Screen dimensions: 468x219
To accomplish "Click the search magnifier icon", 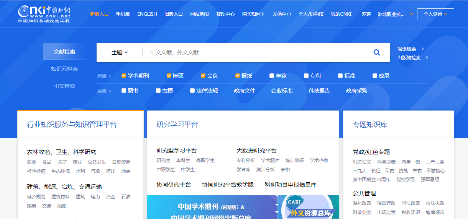I will [x=377, y=52].
